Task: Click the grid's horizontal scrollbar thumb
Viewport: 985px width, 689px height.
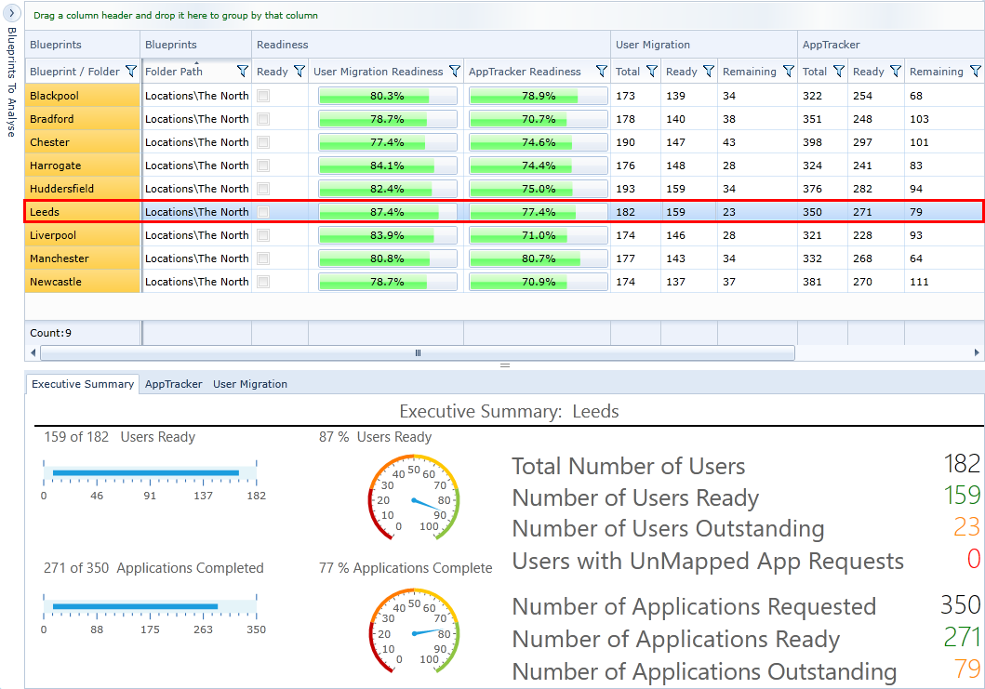Action: click(417, 353)
